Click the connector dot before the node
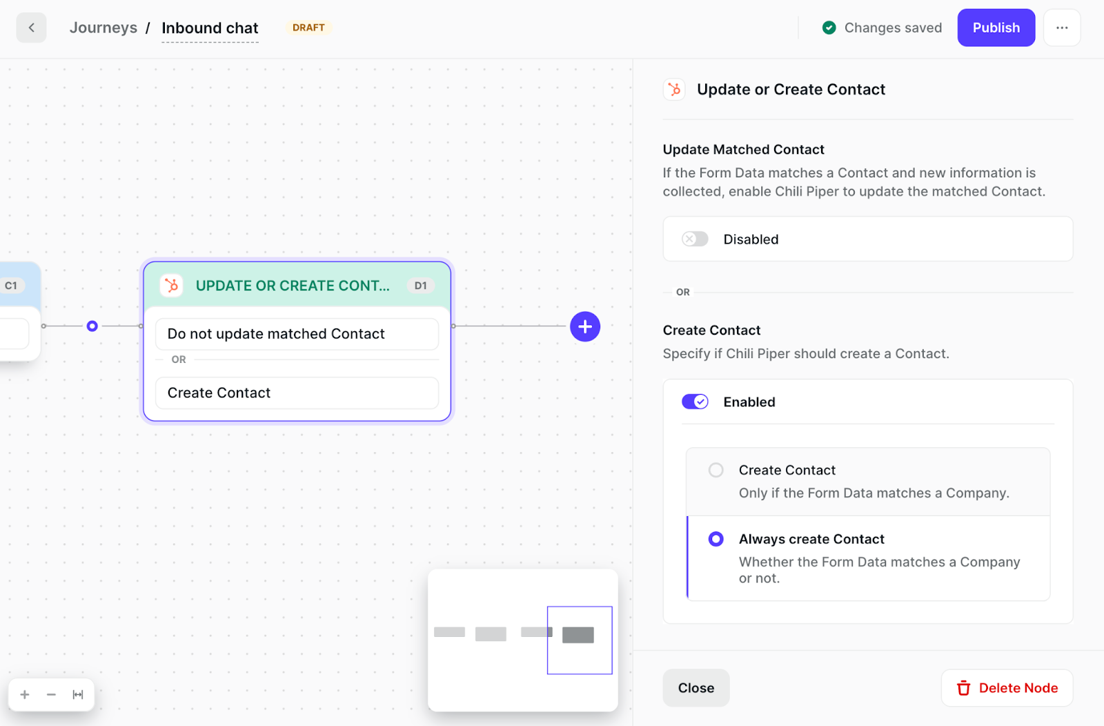 click(x=92, y=326)
